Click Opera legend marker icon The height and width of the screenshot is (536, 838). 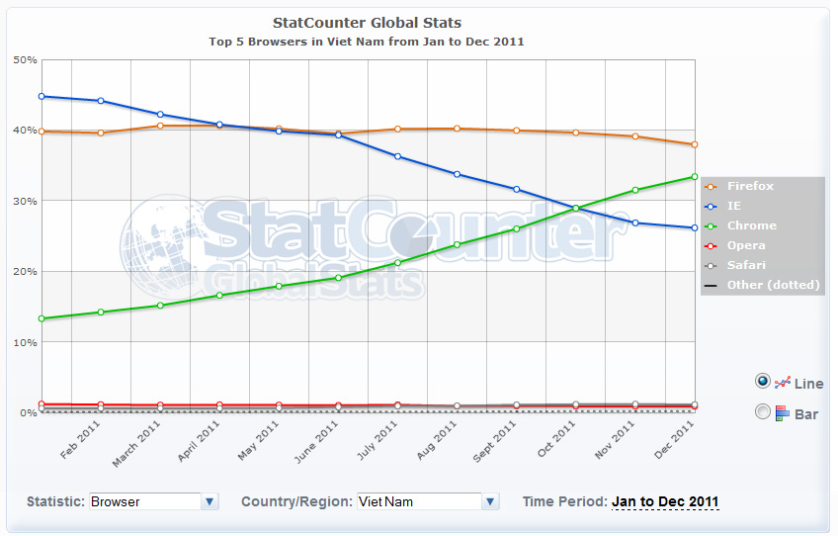pyautogui.click(x=710, y=245)
